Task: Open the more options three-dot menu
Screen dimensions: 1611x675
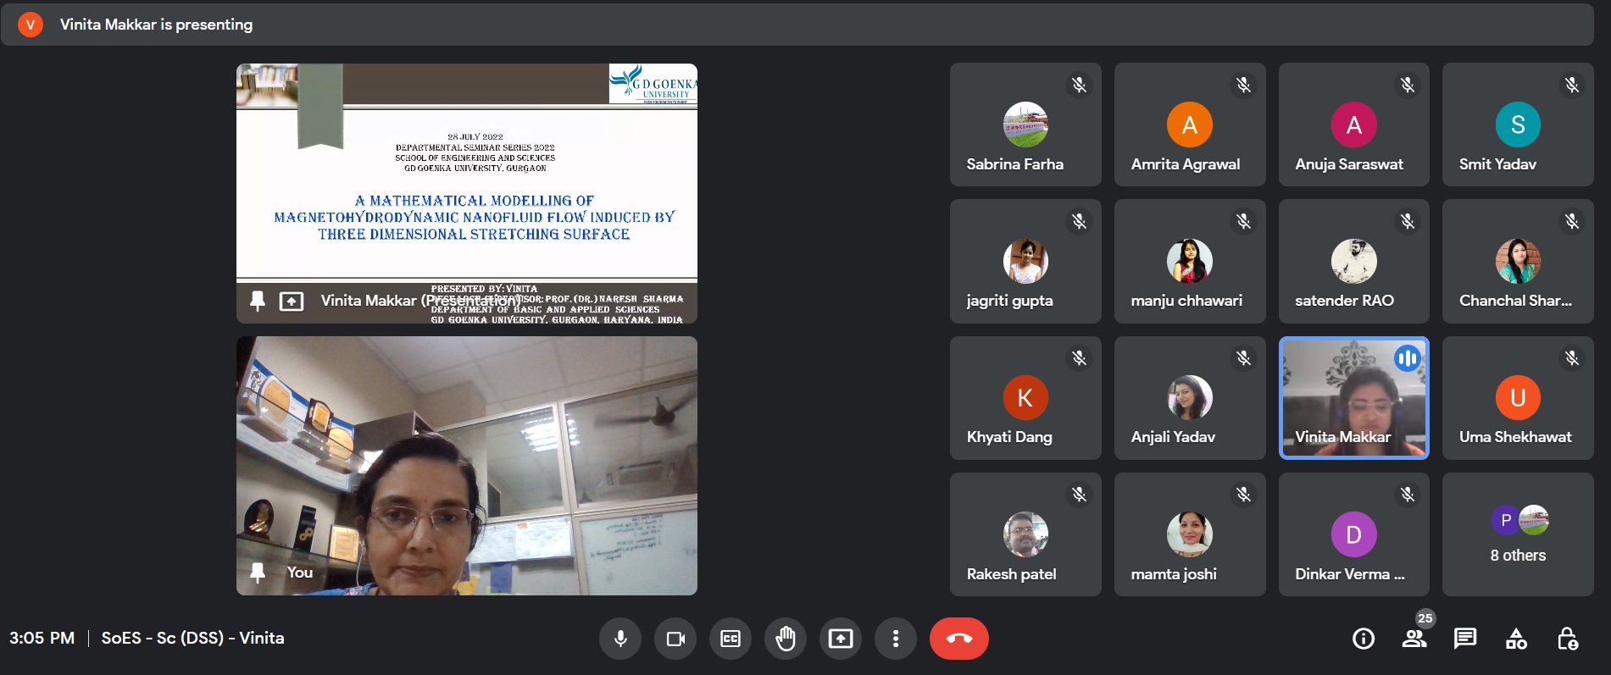Action: pos(896,639)
